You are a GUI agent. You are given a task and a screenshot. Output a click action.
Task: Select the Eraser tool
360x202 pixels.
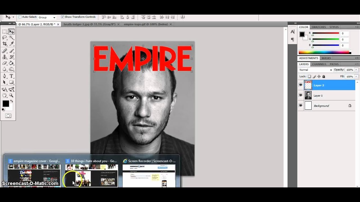click(x=4, y=63)
